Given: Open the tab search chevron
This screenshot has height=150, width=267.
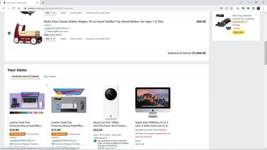Looking at the screenshot, I should pos(241,2).
